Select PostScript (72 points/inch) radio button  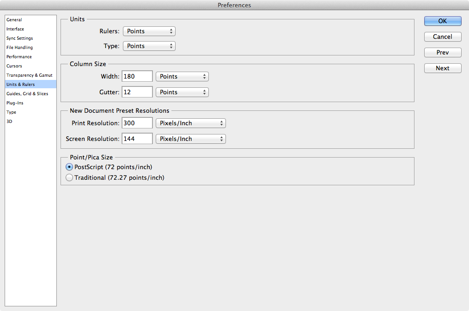click(x=69, y=167)
